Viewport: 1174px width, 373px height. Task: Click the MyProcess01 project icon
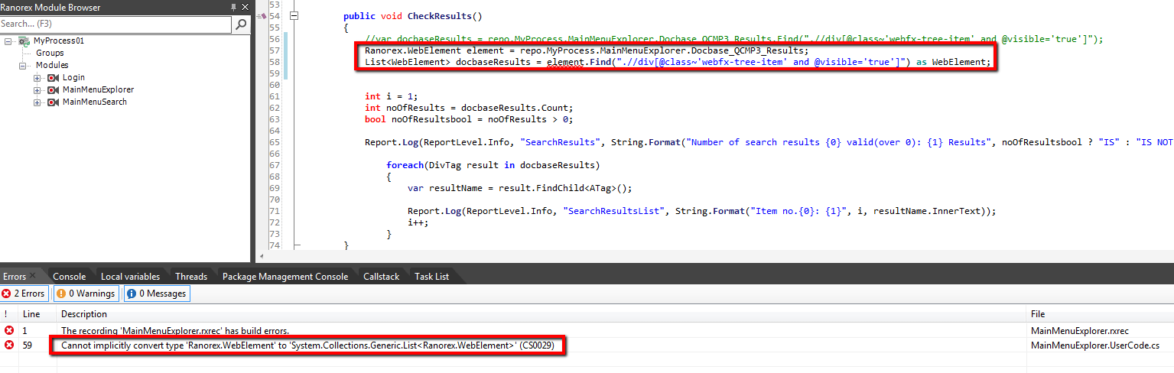point(24,41)
